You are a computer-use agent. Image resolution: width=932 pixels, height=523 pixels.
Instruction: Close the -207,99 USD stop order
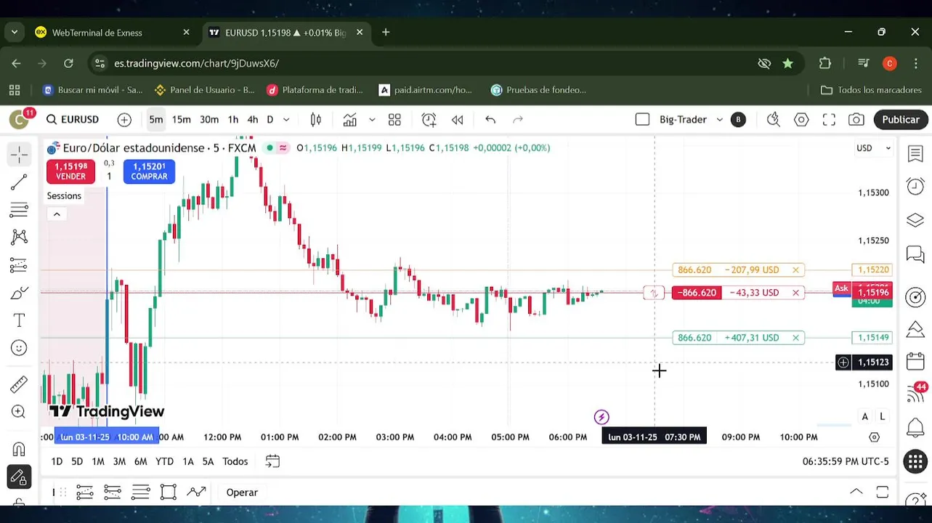(795, 270)
